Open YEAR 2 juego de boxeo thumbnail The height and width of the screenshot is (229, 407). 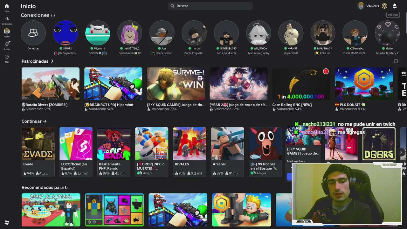(238, 84)
